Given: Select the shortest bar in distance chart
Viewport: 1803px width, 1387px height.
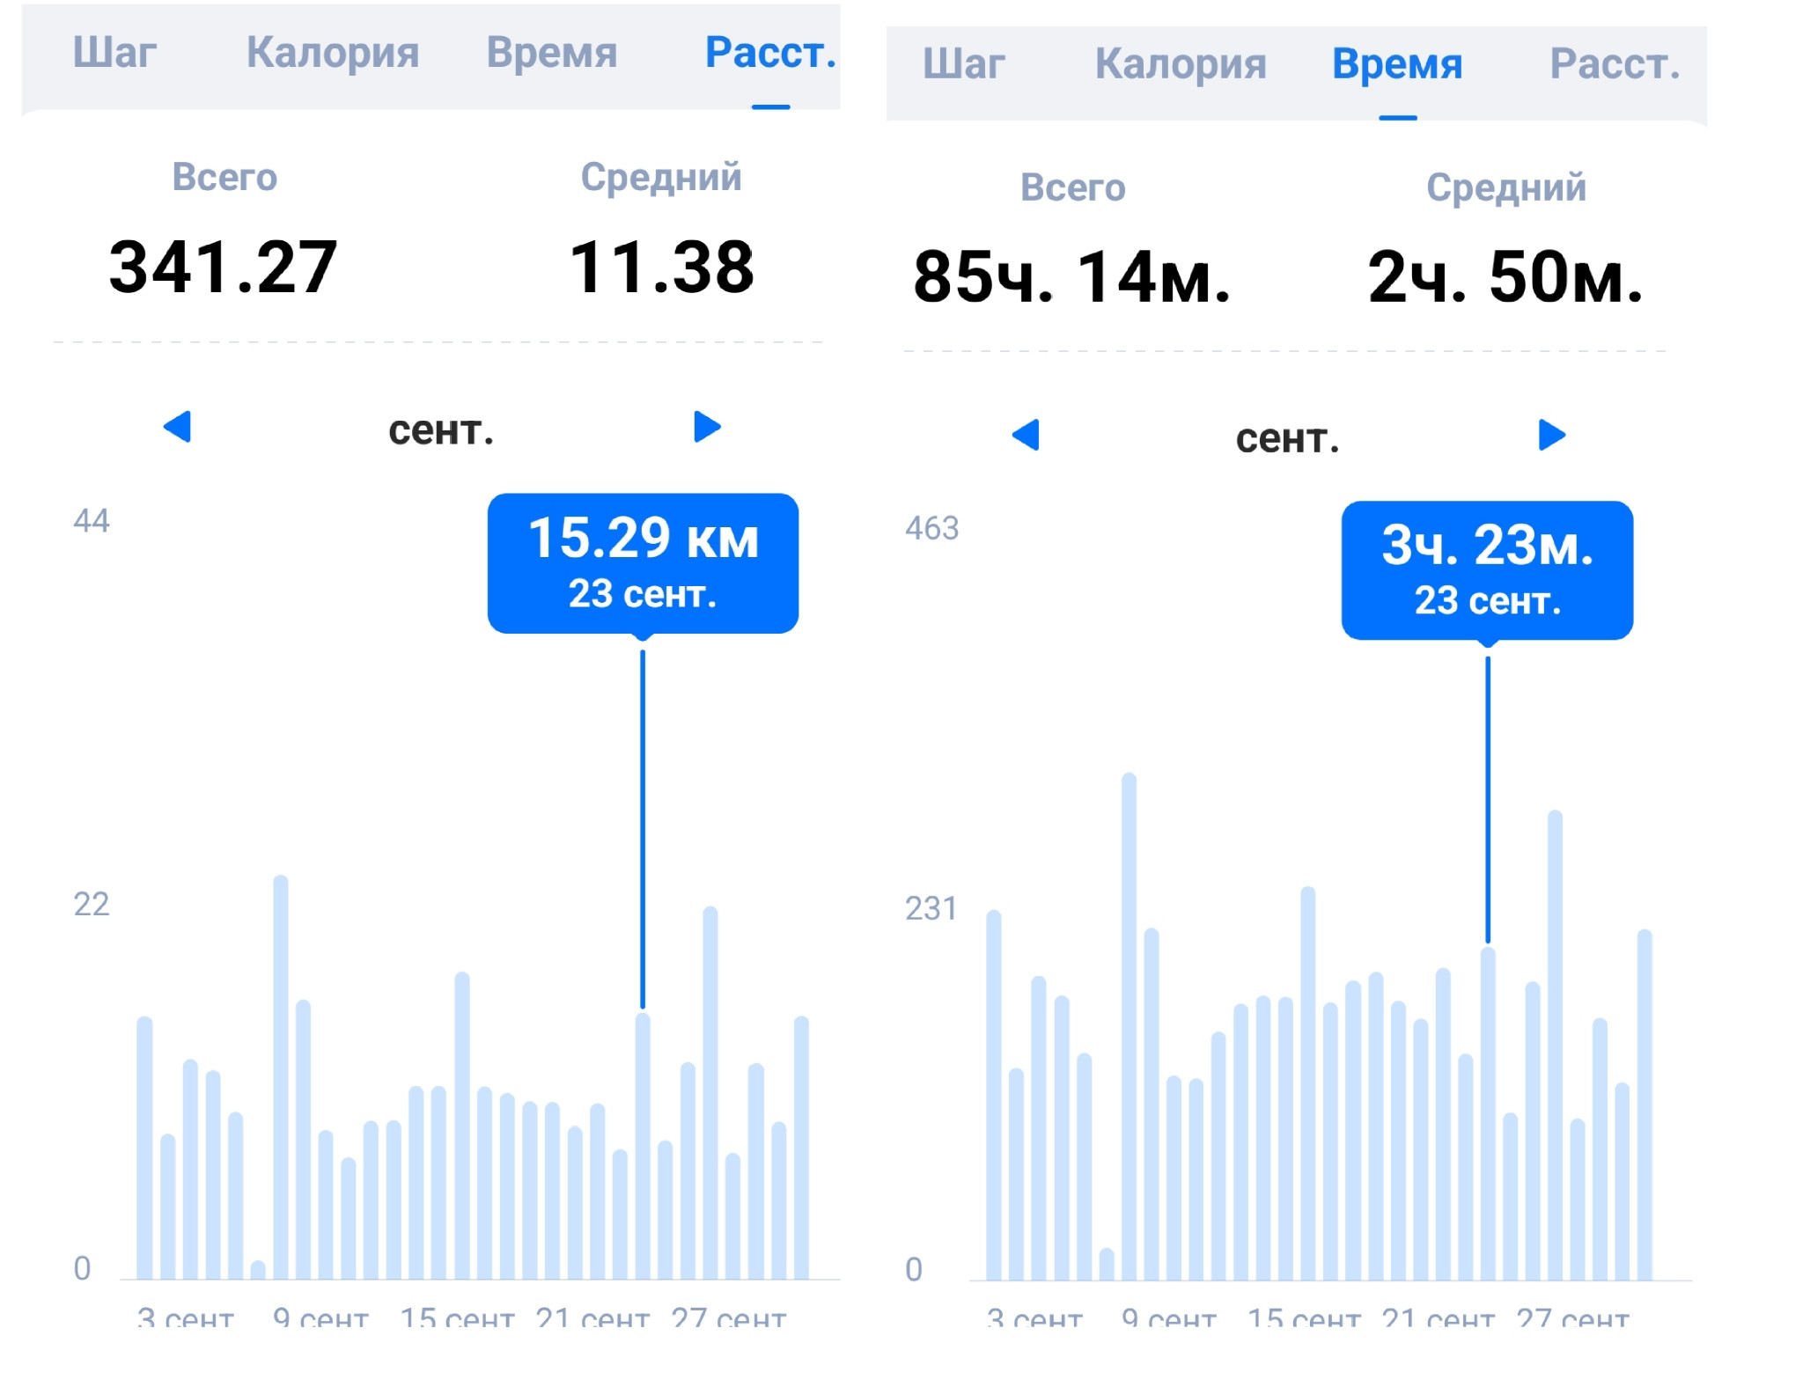Looking at the screenshot, I should [258, 1270].
